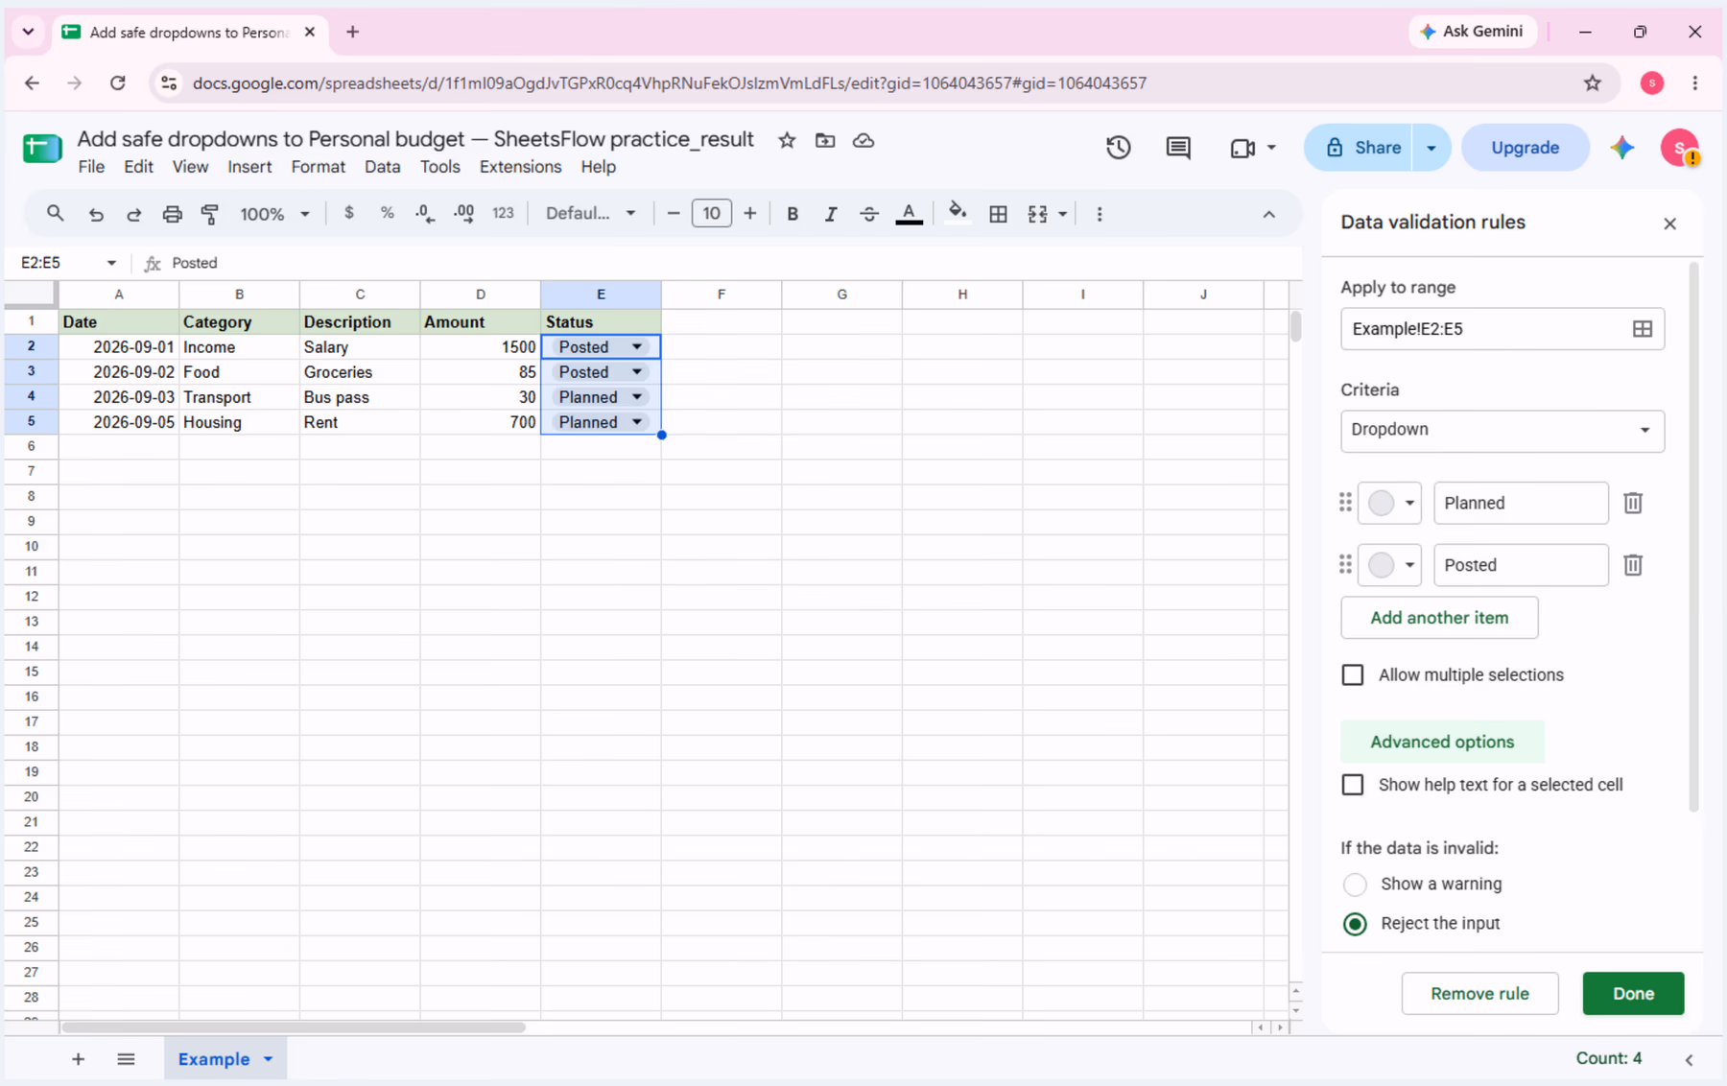This screenshot has height=1086, width=1727.
Task: Activate the paint format roller tool
Action: click(210, 214)
